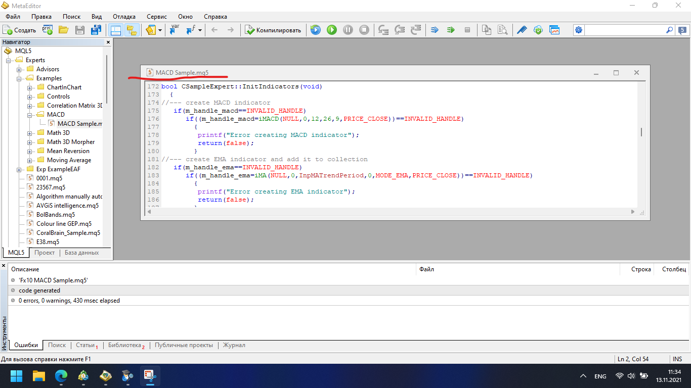Open the dropdown arrow next to book icon
Viewport: 691px width, 388px height.
tap(160, 30)
